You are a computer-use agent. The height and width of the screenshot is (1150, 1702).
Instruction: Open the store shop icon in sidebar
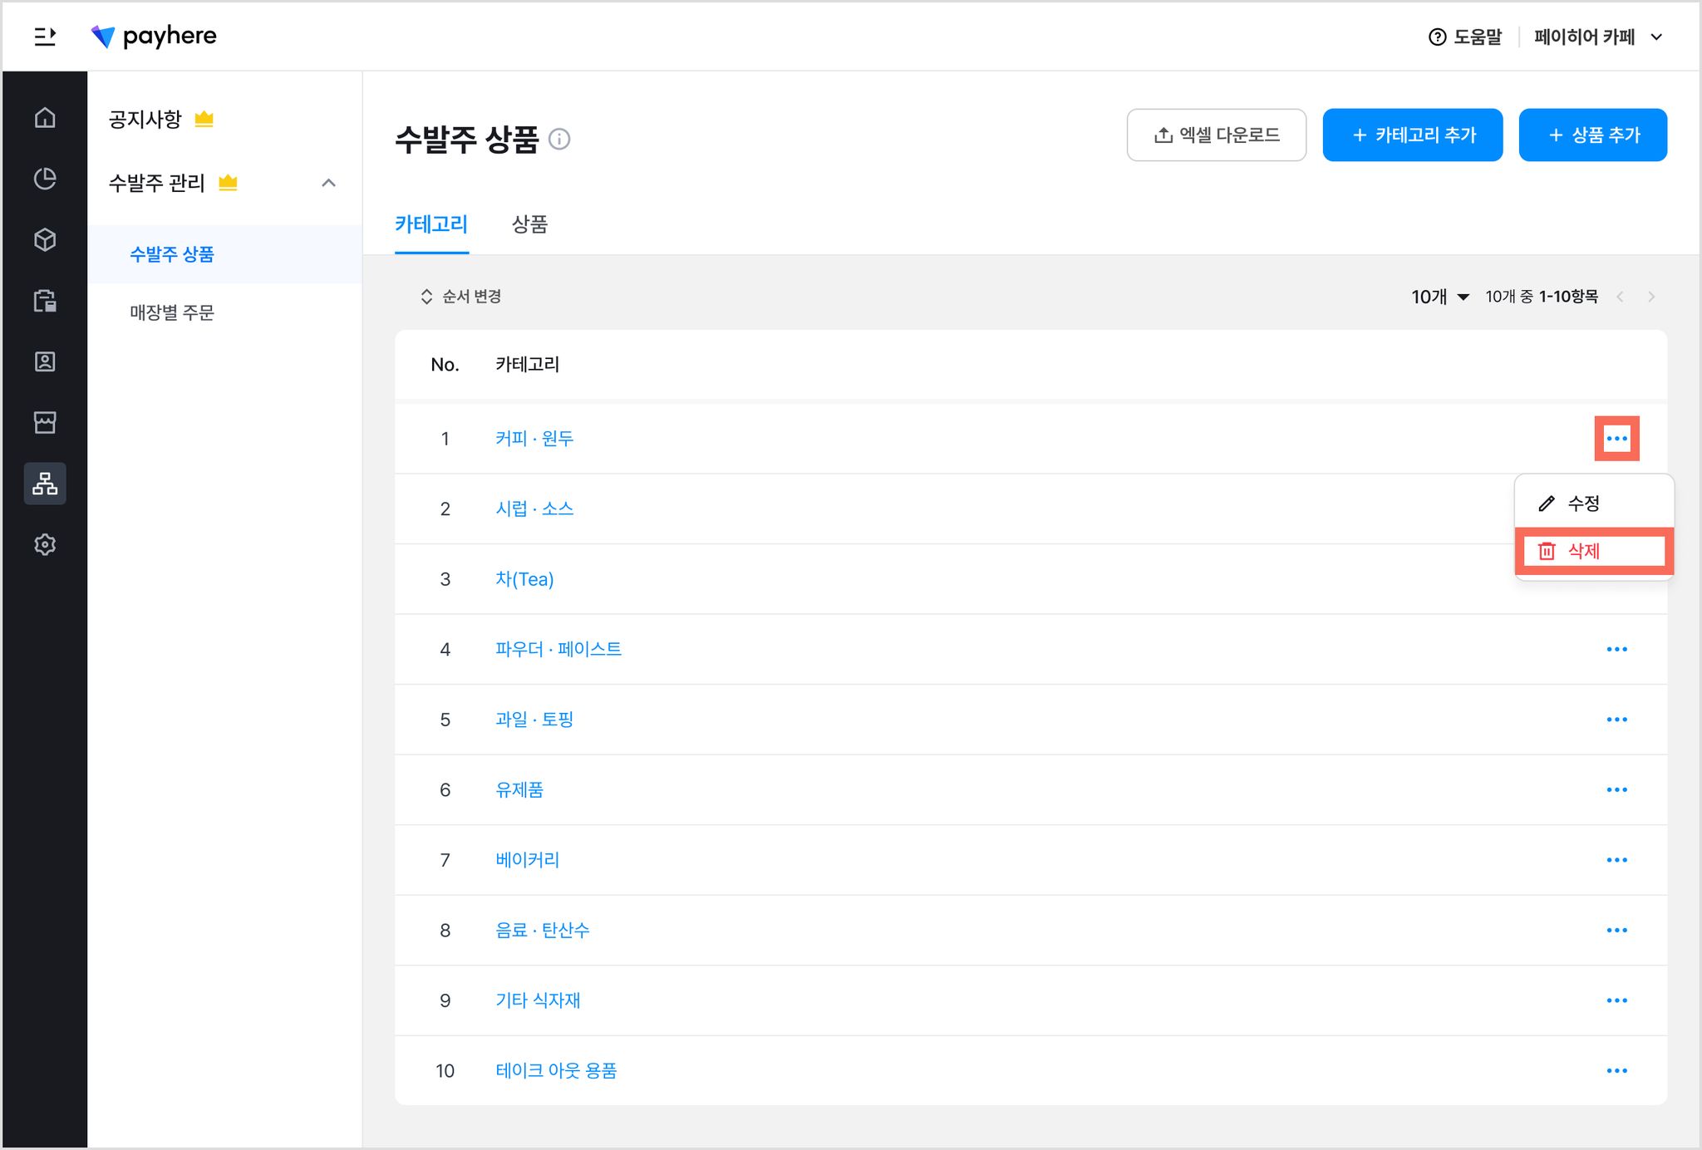45,422
